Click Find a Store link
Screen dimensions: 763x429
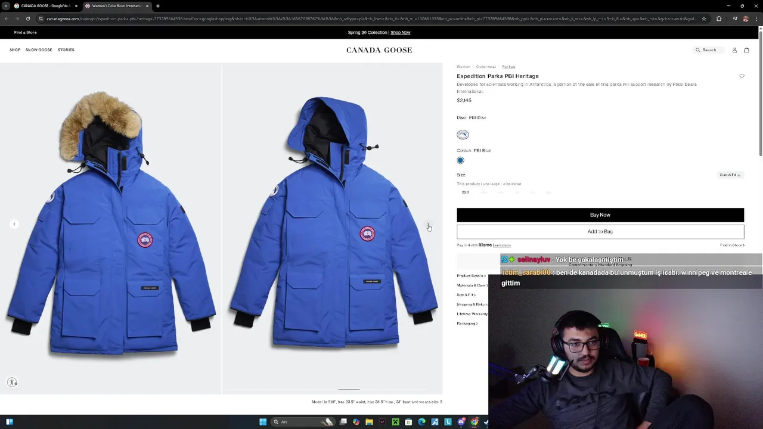[x=26, y=33]
